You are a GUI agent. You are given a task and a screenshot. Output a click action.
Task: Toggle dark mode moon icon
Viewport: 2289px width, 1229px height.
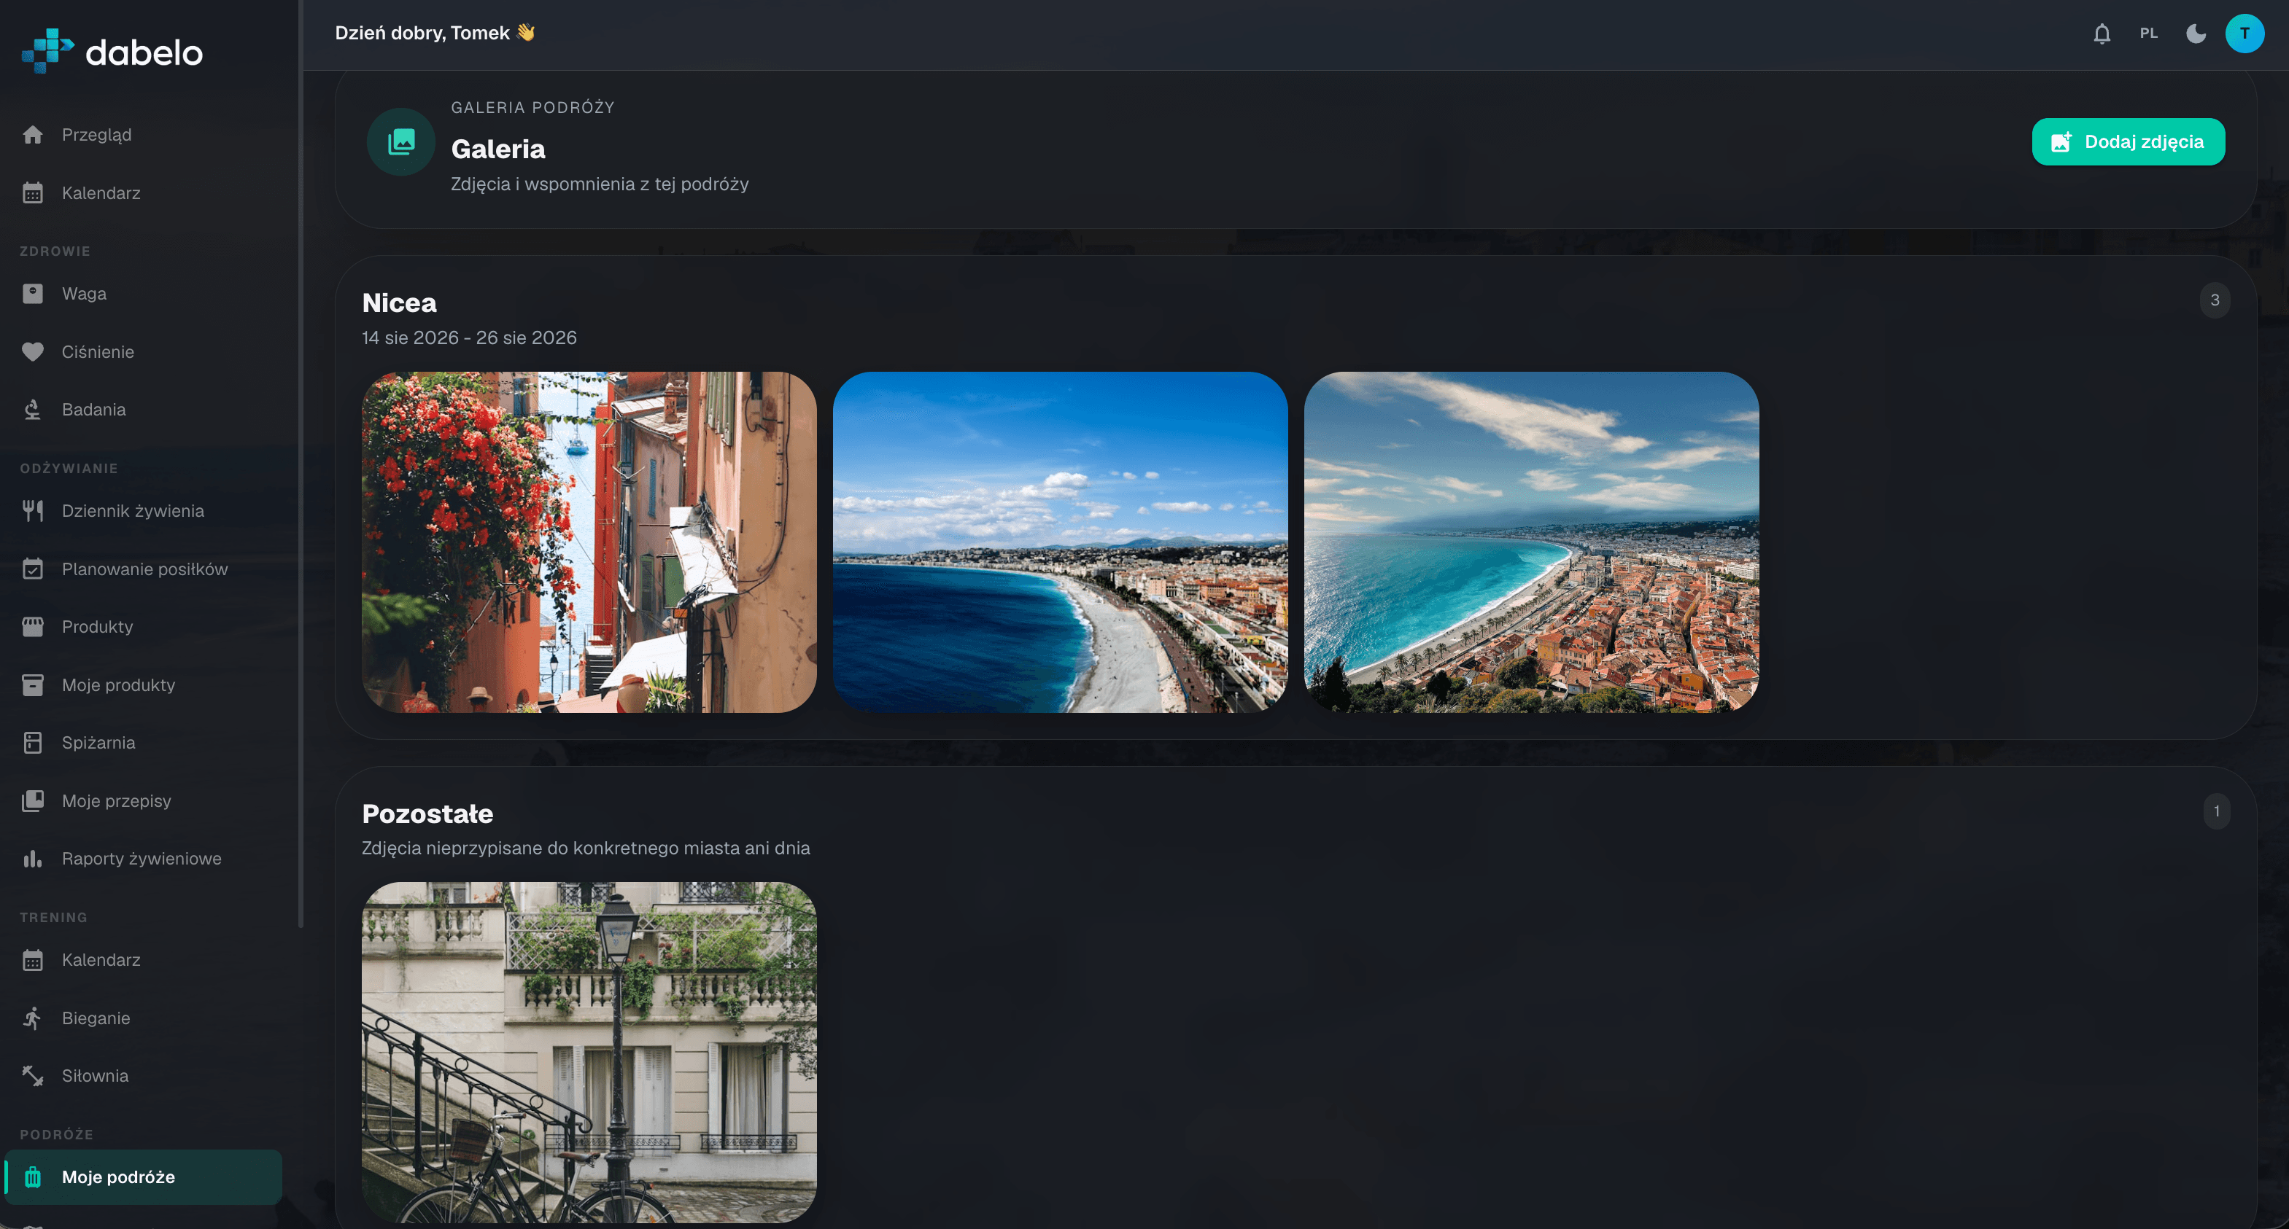(2196, 34)
